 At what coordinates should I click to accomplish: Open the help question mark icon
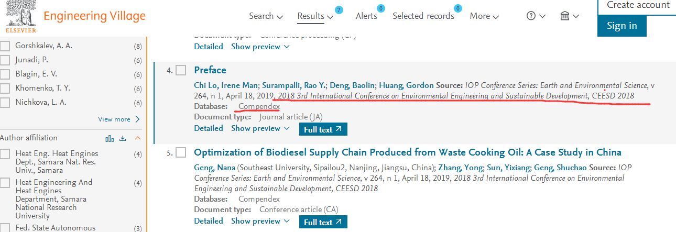(x=531, y=16)
